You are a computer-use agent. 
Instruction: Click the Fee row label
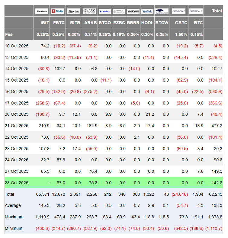point(9,34)
